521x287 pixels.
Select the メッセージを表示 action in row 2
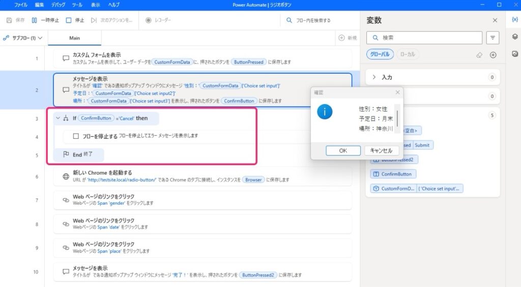coord(202,90)
